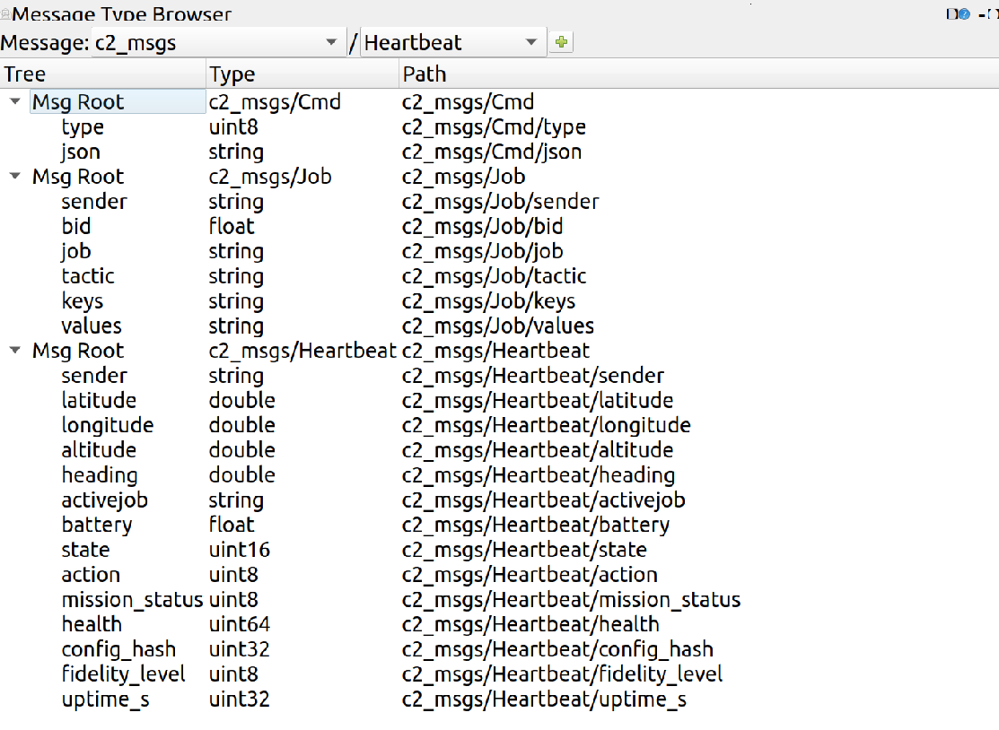Click the dock/undock icon beside help

click(x=951, y=13)
